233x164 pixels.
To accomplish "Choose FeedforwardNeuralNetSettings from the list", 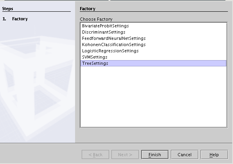I will 153,38.
